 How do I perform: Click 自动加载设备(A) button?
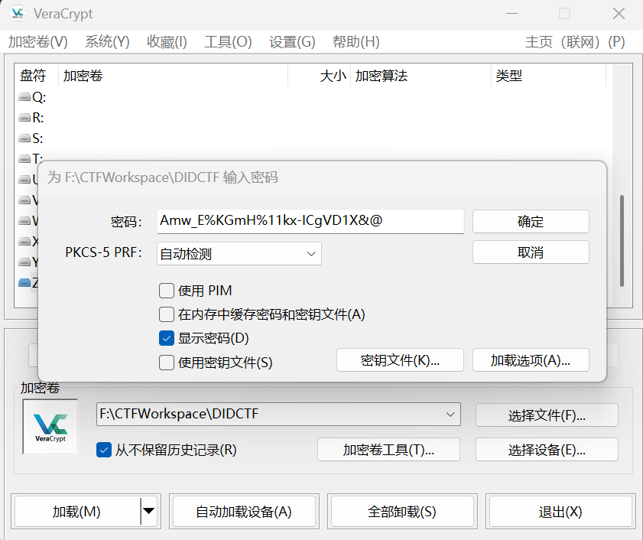[244, 511]
